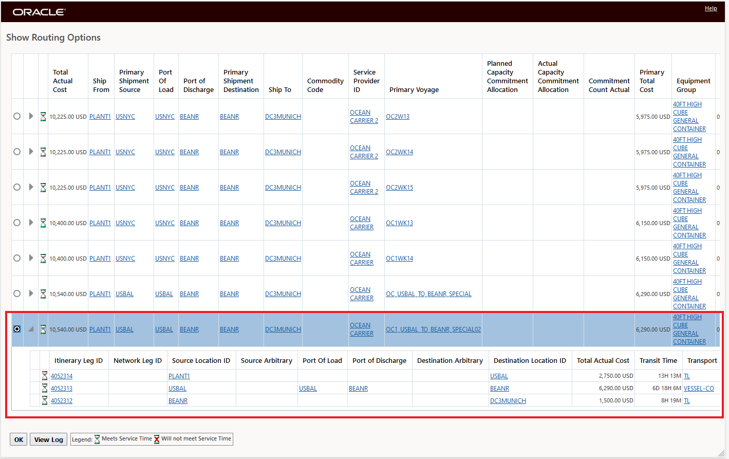Click hourglass icon in OC2WK14 row

click(43, 152)
